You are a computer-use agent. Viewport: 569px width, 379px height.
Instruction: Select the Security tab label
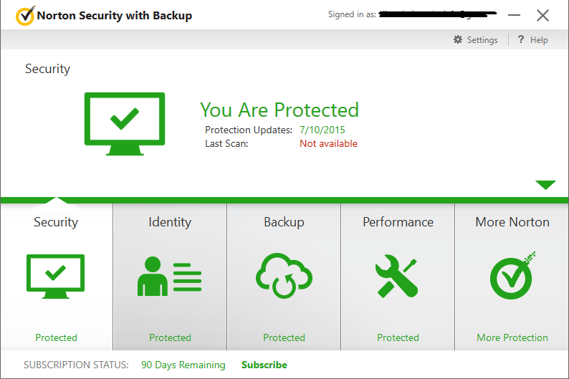coord(56,222)
